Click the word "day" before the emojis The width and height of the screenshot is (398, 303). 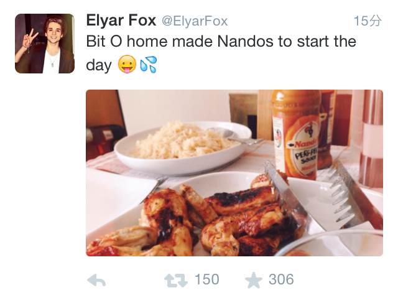click(99, 65)
